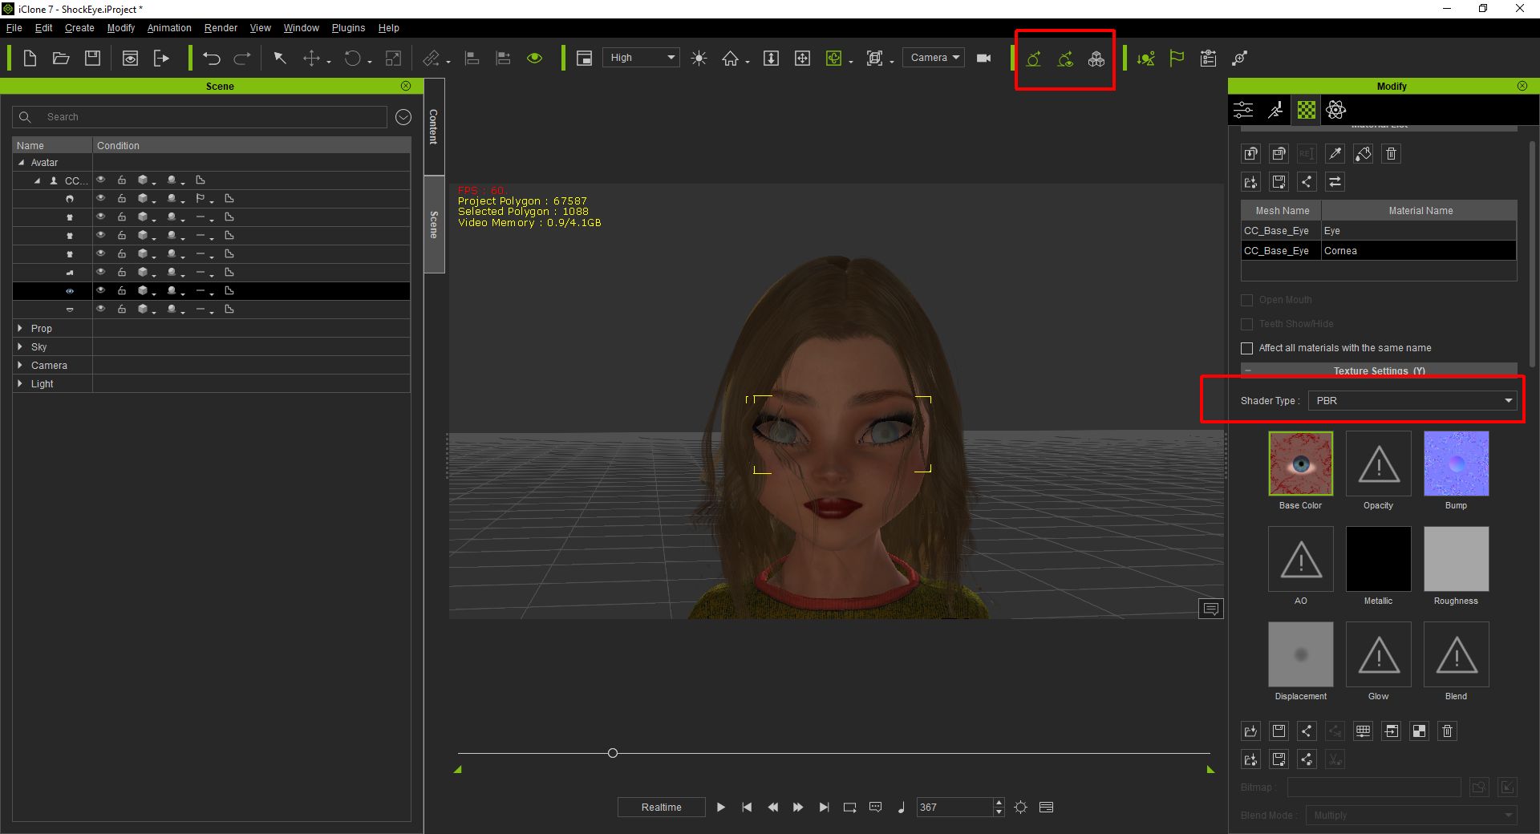This screenshot has height=834, width=1540.
Task: Open the sliders Attribute tab in Modify
Action: (1243, 110)
